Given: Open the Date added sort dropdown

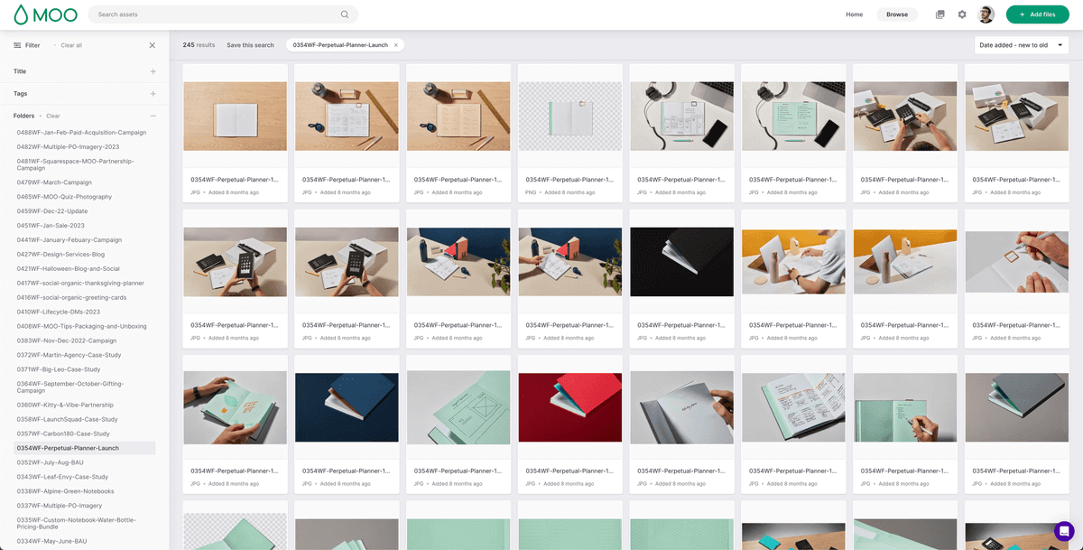Looking at the screenshot, I should click(1022, 45).
